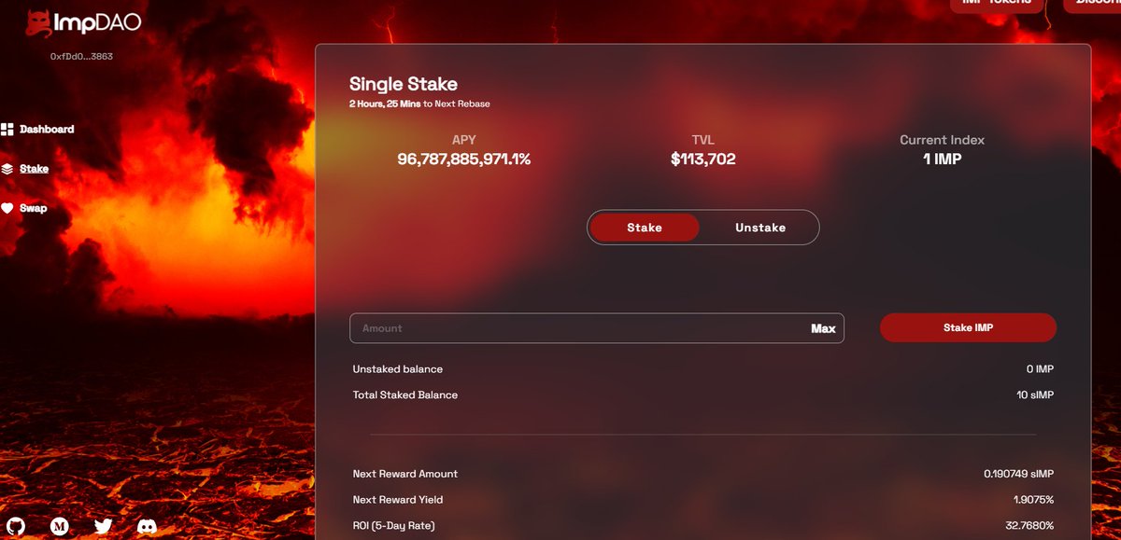This screenshot has width=1121, height=540.
Task: Select the Stake layers icon
Action: coord(7,169)
